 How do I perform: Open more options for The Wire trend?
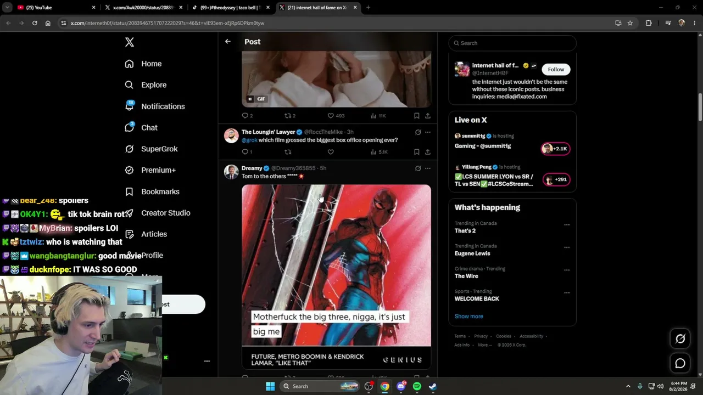pos(567,270)
